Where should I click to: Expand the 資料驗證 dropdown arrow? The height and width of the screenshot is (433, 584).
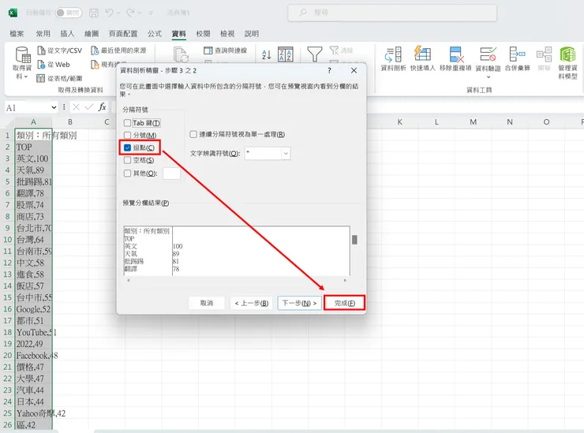tap(489, 77)
